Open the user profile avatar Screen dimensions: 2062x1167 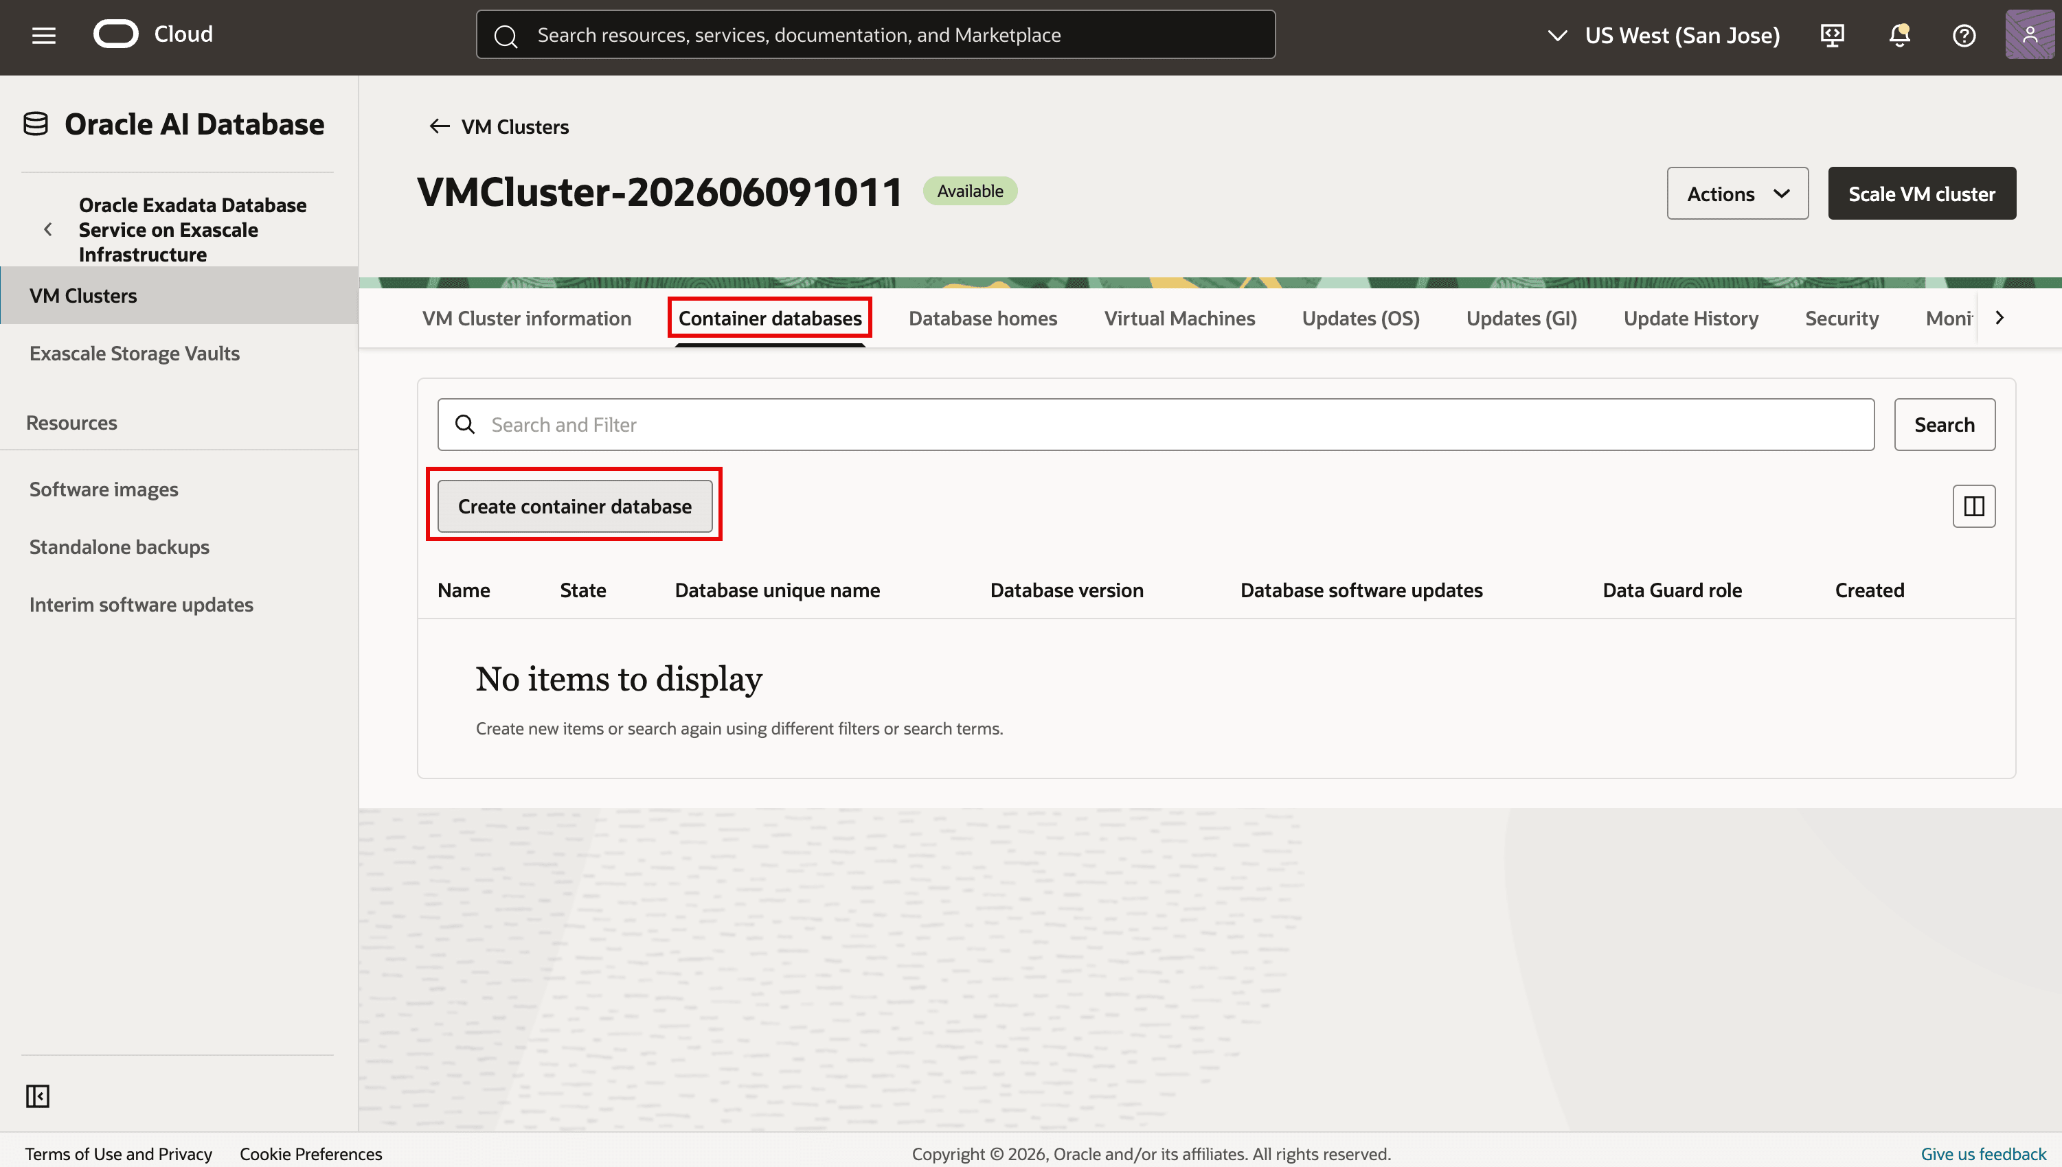2029,34
